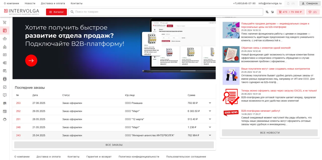Image resolution: width=322 pixels, height=160 pixels.
Task: Click the question mark support icon in sidebar
Action: (5, 95)
